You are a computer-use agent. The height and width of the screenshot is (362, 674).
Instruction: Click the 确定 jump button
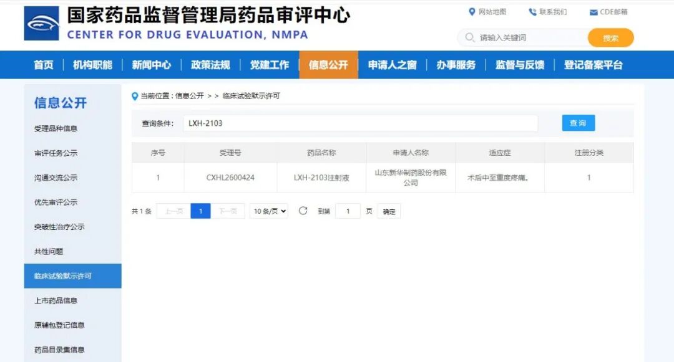pos(389,211)
